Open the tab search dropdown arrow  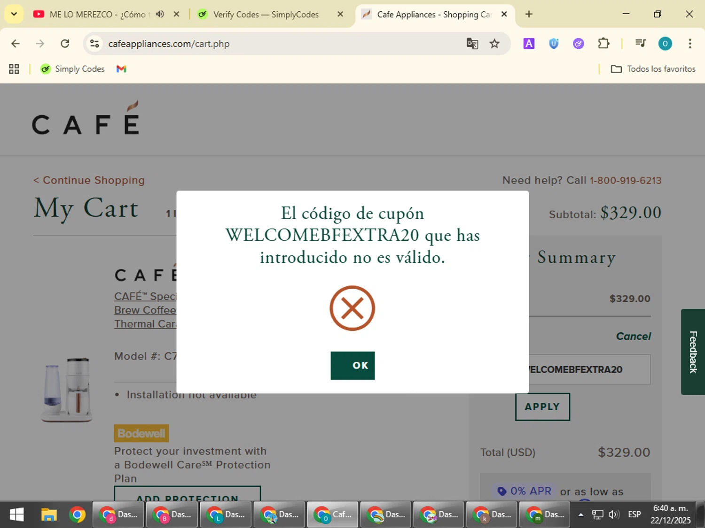point(14,14)
